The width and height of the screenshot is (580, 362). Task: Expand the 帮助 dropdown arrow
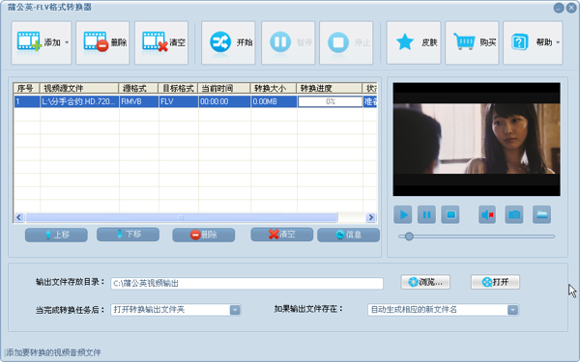(x=558, y=42)
